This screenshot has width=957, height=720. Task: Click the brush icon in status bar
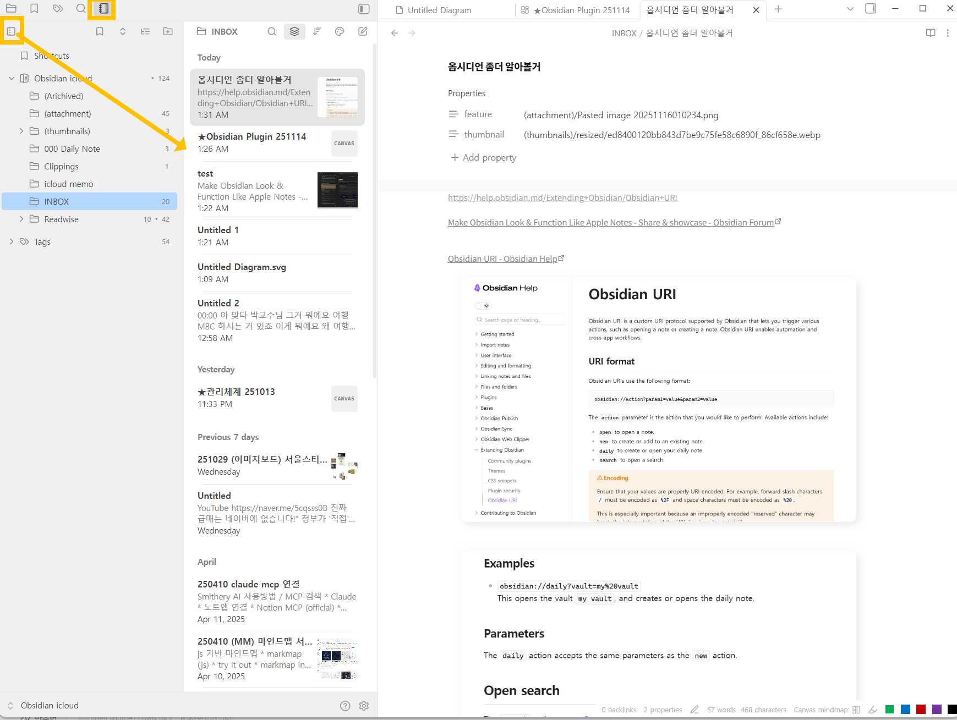coord(873,710)
